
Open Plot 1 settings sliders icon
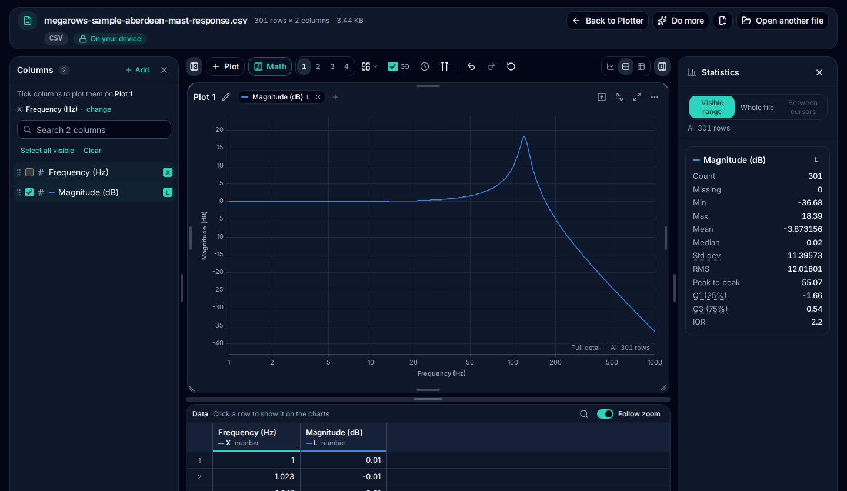point(619,97)
